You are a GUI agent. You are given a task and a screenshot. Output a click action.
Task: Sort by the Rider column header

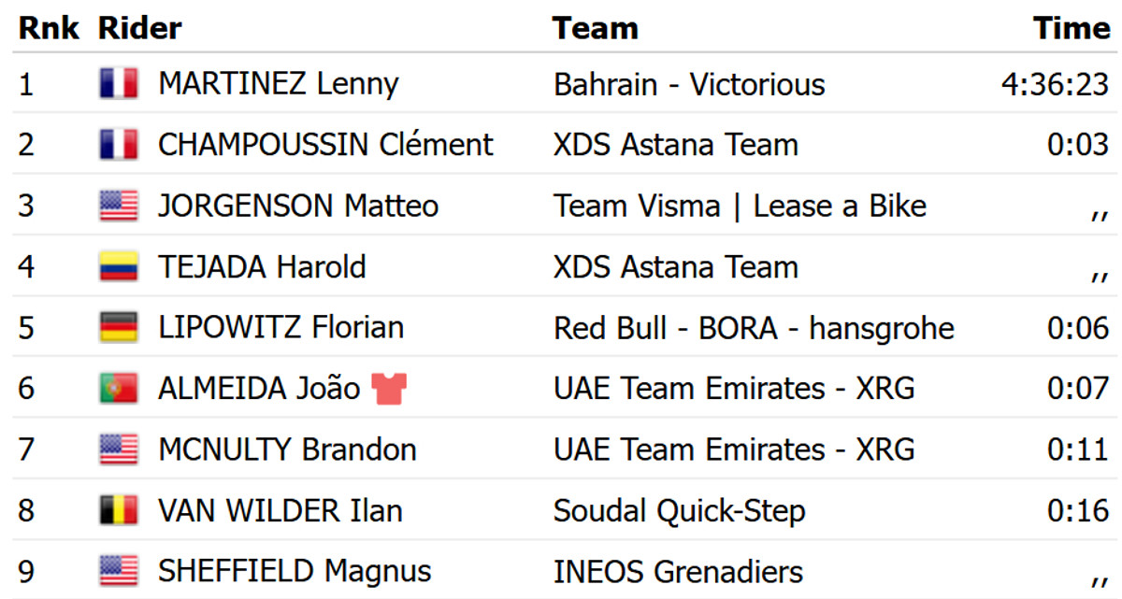point(139,28)
